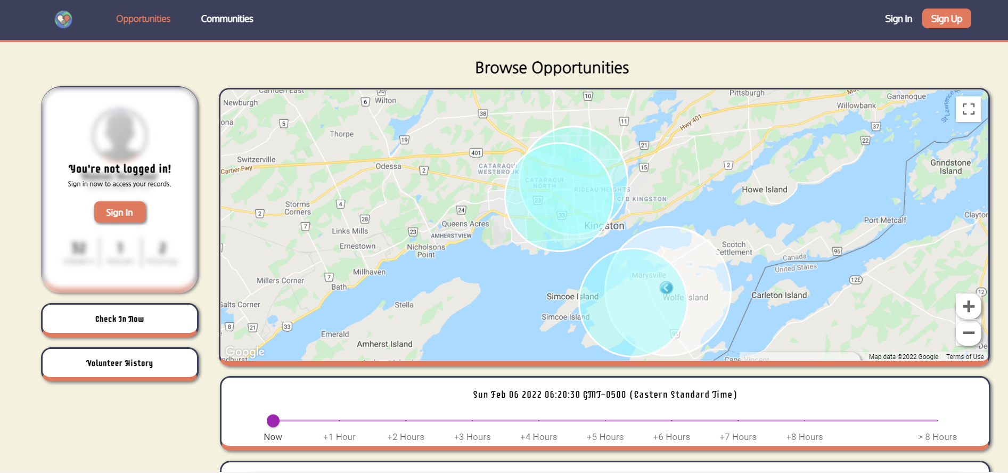Open the Communities nav tab
Screen dimensions: 1008x473
click(227, 19)
